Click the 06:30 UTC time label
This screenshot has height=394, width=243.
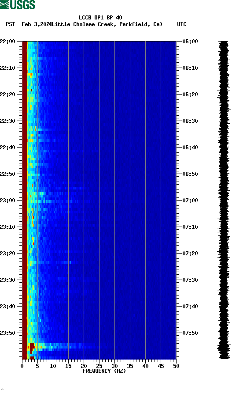pos(190,121)
